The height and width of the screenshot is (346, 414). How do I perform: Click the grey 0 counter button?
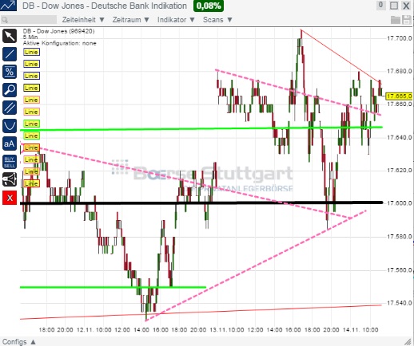tap(380, 6)
